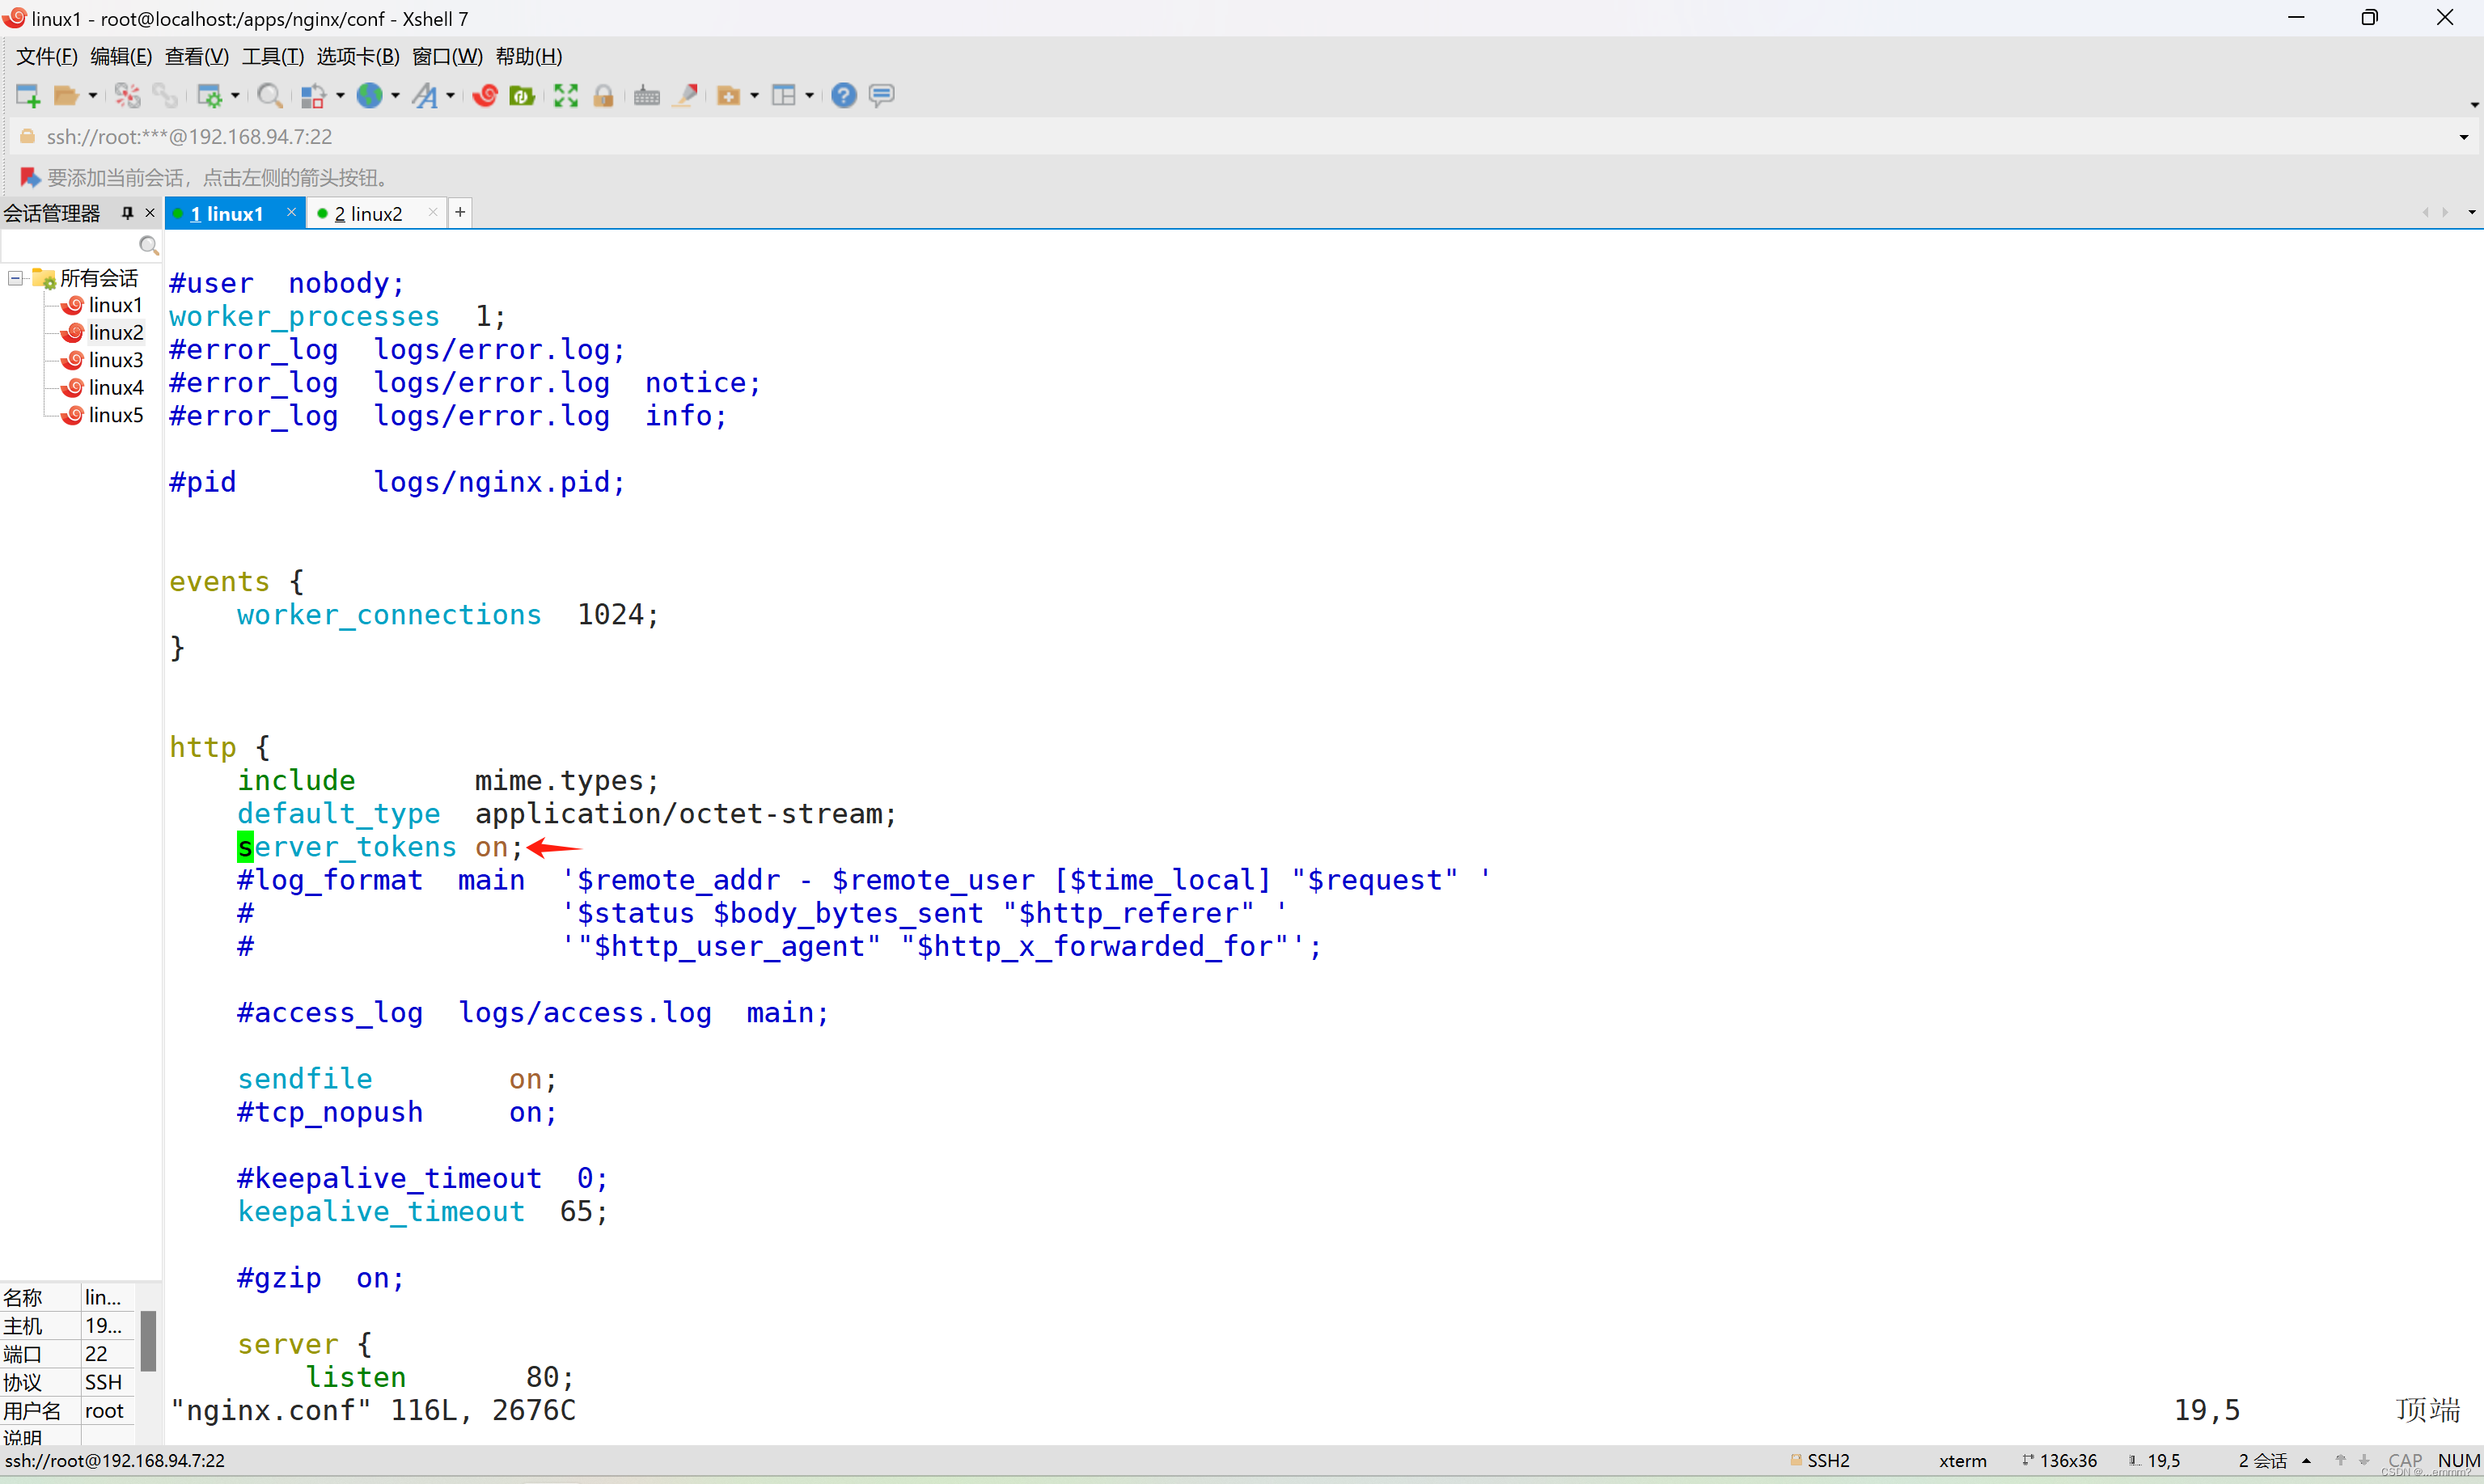Launch Xftp file transfer icon
This screenshot has width=2484, height=1484.
click(x=522, y=96)
